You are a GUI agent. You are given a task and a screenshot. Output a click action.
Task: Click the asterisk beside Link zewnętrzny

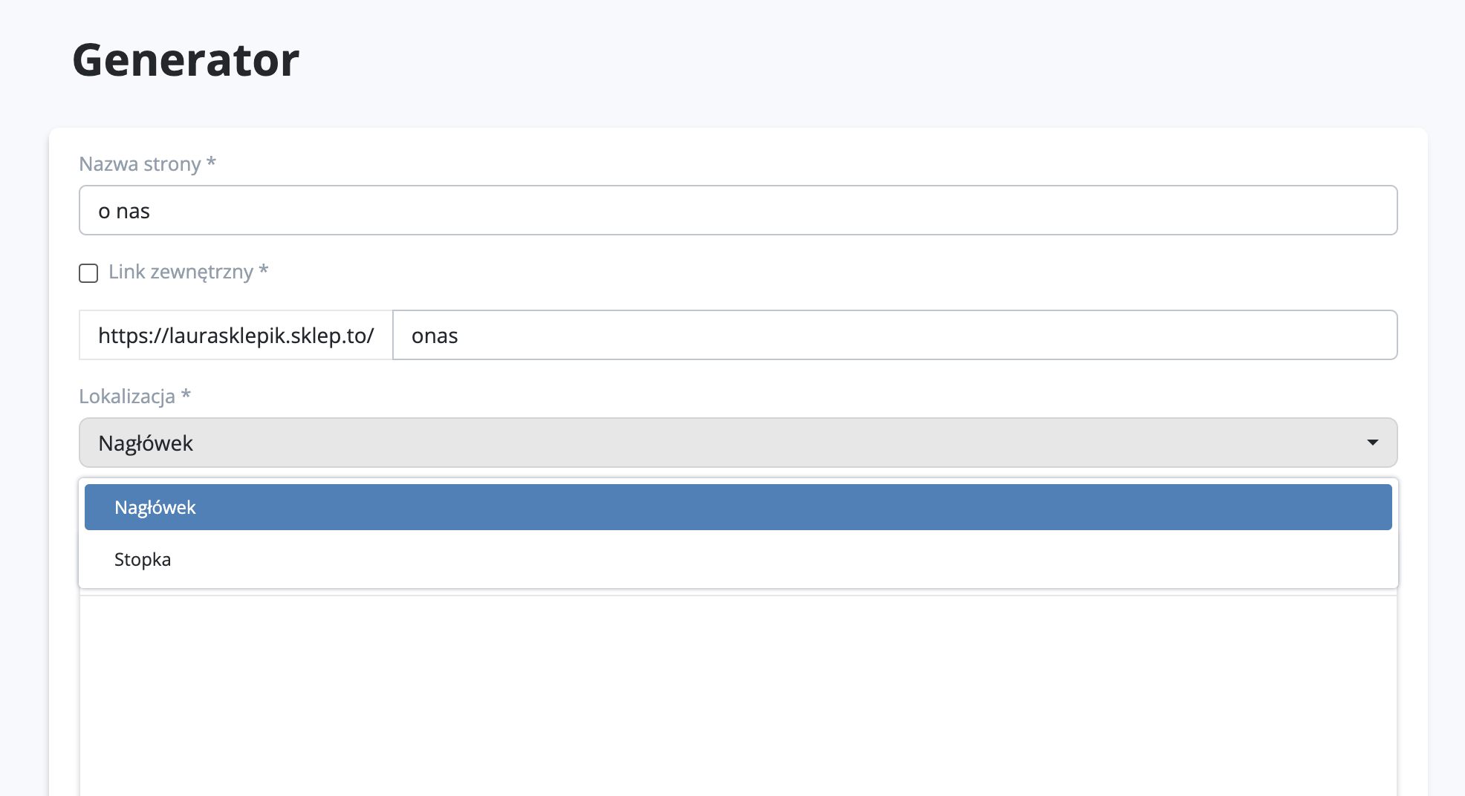click(x=263, y=270)
